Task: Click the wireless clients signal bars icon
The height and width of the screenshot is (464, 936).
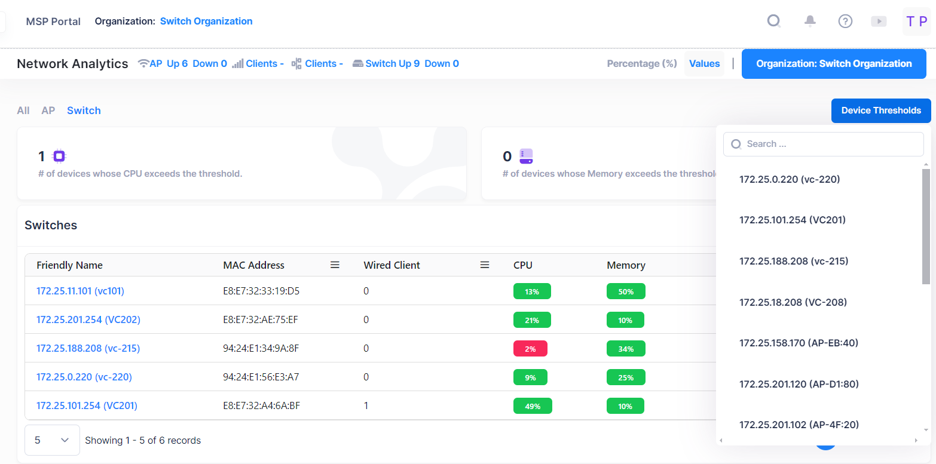Action: 238,63
